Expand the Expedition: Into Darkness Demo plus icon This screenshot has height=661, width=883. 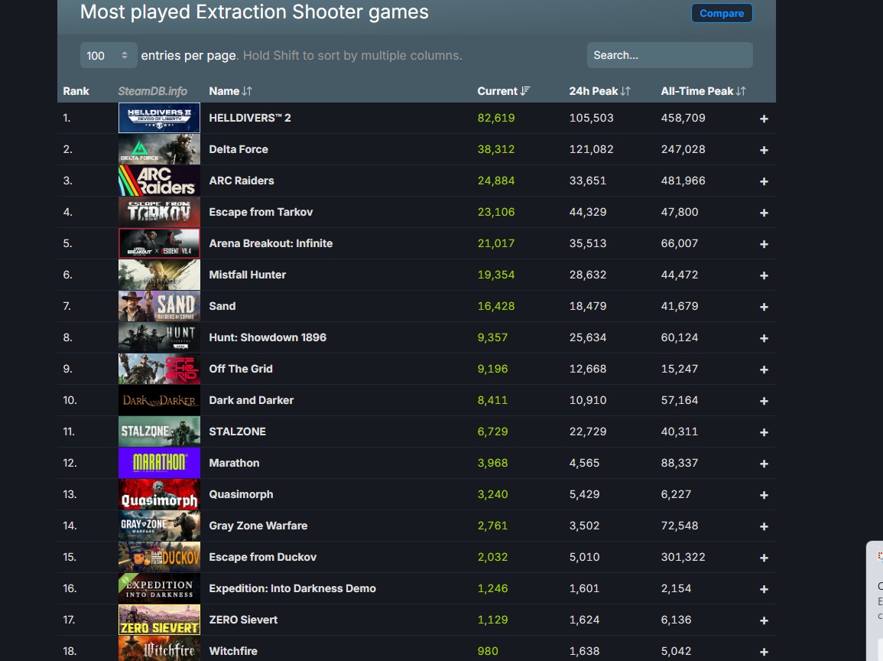(764, 589)
